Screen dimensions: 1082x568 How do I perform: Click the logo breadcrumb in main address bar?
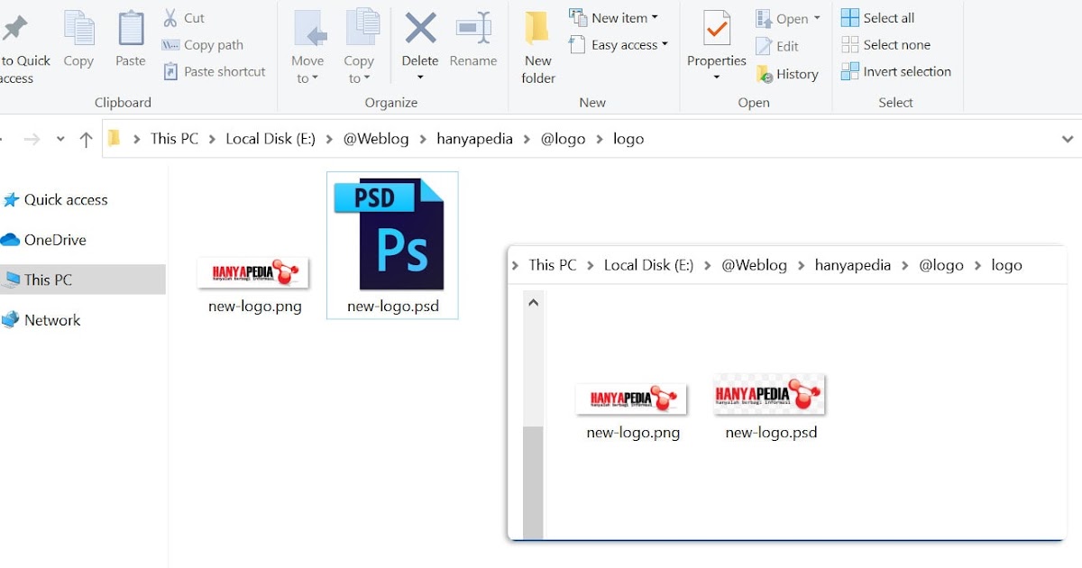click(628, 139)
